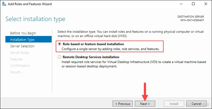Viewport: 212px width, 109px height.
Task: Select Role-based or feature-based installation
Action: (59, 44)
